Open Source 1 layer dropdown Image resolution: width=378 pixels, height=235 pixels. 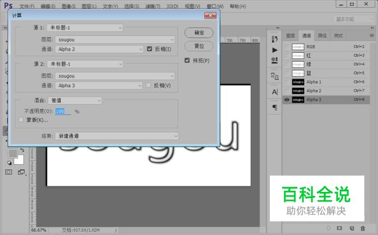[115, 40]
